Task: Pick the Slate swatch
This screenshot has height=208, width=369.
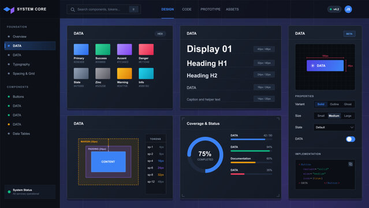Action: click(x=81, y=73)
